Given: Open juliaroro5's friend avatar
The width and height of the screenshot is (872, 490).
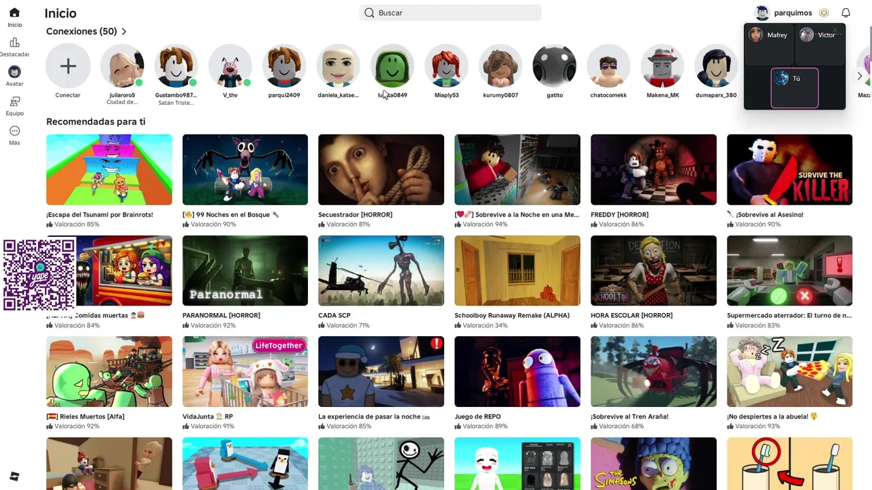Looking at the screenshot, I should click(x=122, y=66).
